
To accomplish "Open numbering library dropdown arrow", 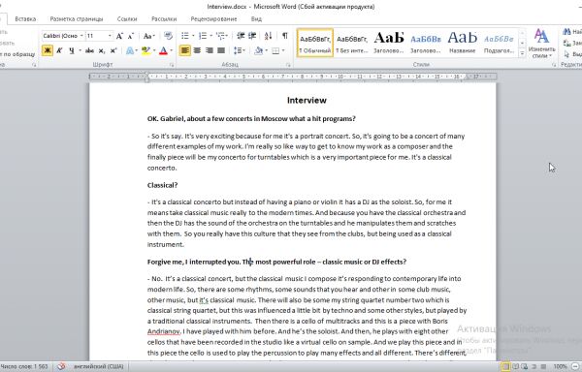I will pos(210,36).
